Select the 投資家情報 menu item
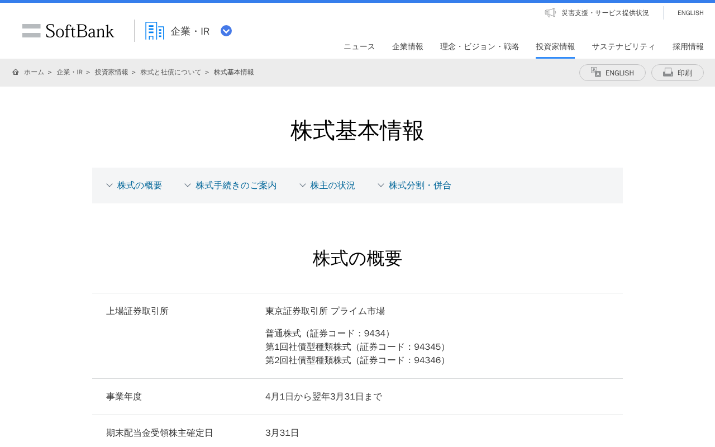The height and width of the screenshot is (447, 715). [x=555, y=46]
